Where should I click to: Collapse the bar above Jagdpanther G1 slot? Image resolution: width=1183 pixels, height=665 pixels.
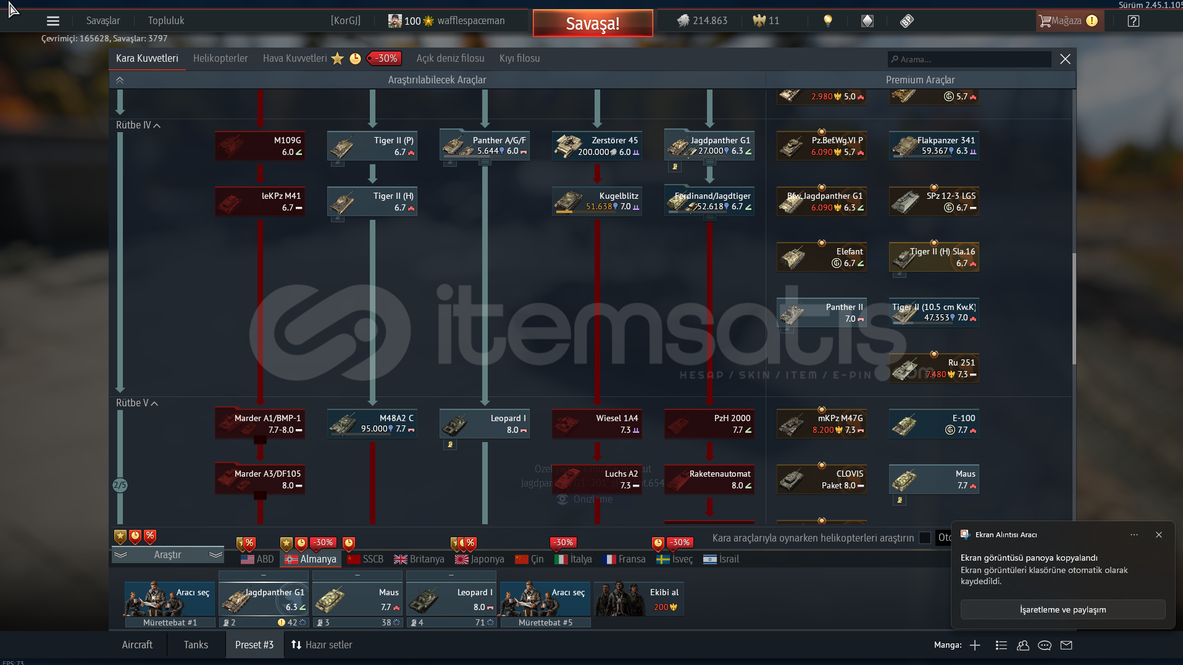point(264,575)
